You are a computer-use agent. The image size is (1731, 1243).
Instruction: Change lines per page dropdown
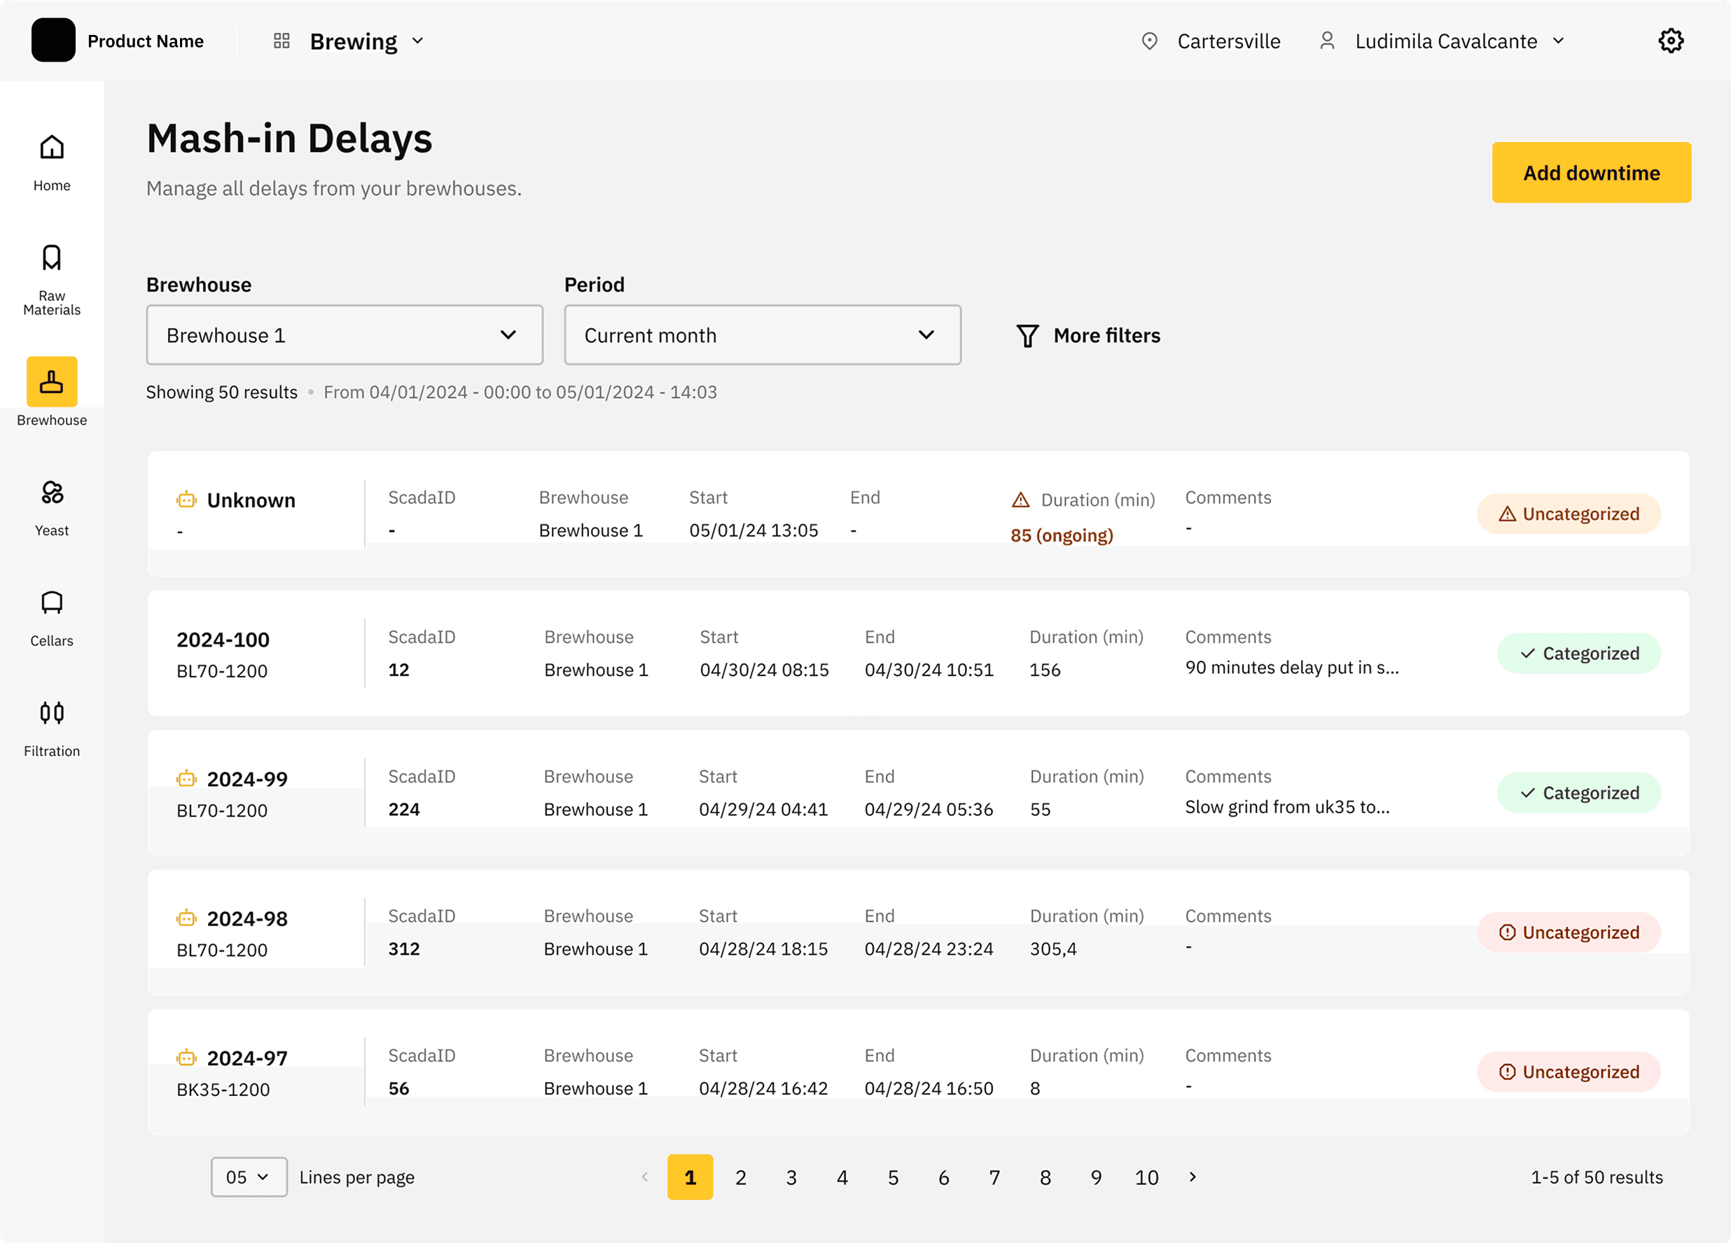[249, 1177]
